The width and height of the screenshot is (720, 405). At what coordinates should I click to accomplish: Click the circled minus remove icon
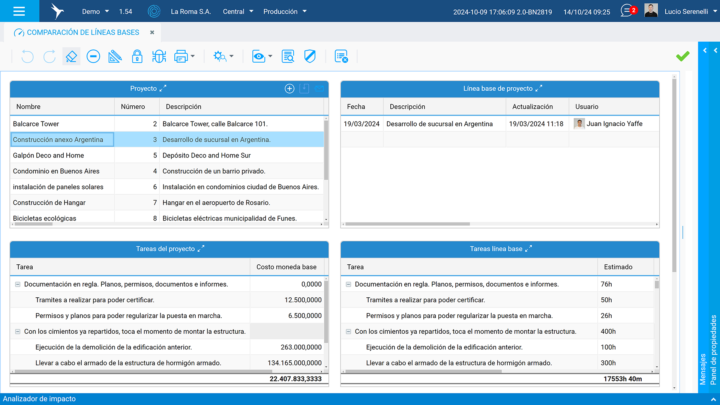click(x=93, y=57)
